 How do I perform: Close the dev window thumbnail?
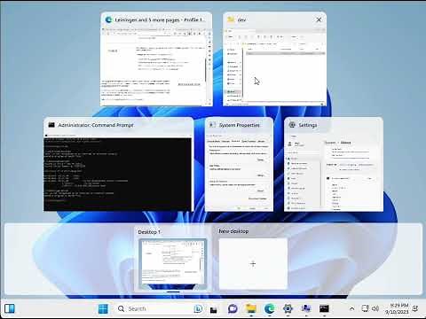319,19
